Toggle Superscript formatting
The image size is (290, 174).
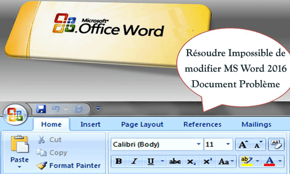[207, 161]
